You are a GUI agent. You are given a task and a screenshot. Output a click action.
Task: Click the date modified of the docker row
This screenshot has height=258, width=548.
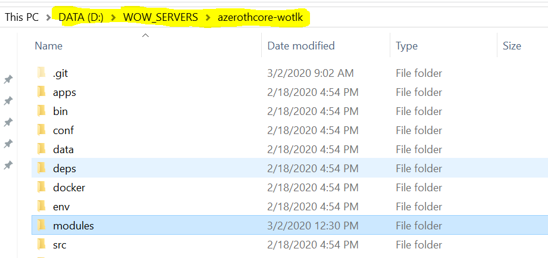[313, 188]
